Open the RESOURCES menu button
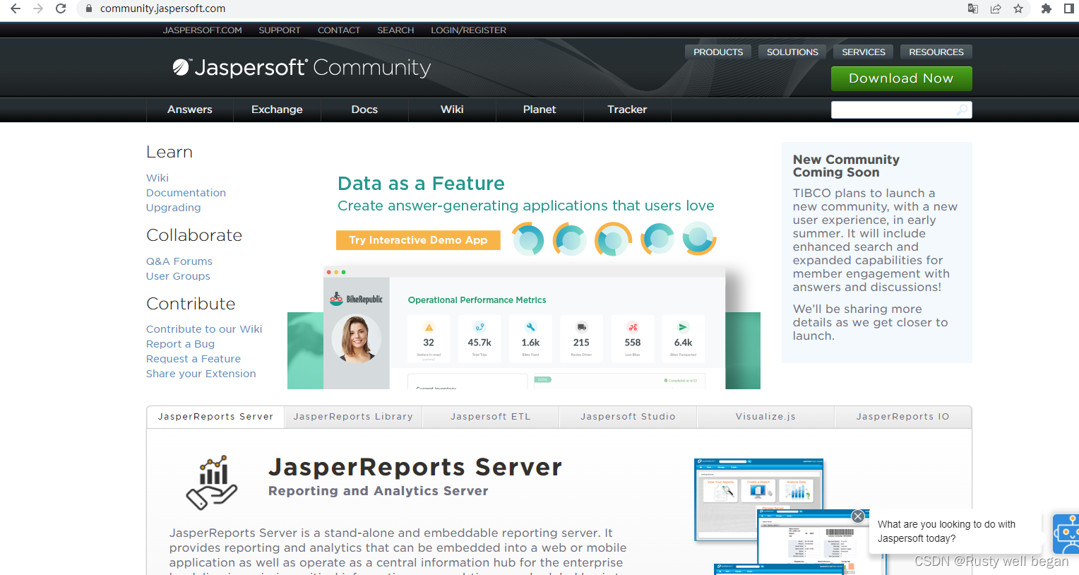Image resolution: width=1079 pixels, height=575 pixels. pyautogui.click(x=936, y=52)
